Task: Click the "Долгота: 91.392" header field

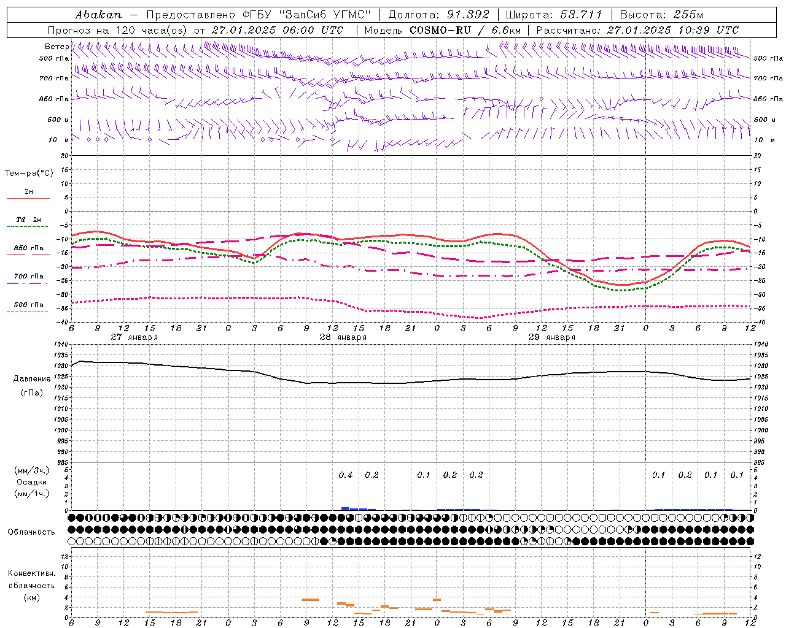Action: click(x=439, y=15)
